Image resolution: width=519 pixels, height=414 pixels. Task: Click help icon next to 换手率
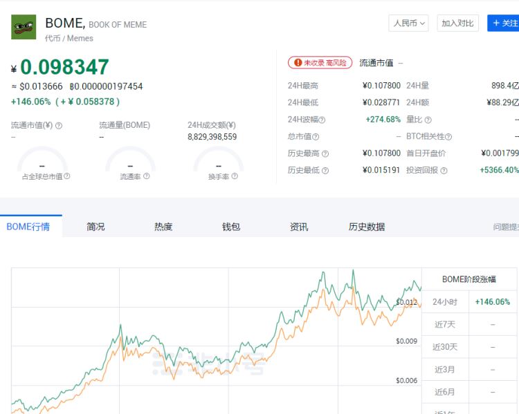(235, 177)
